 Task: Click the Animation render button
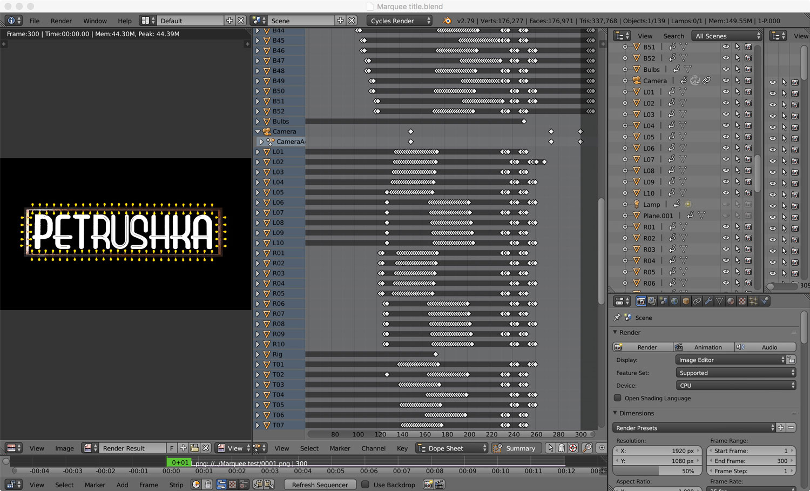704,347
